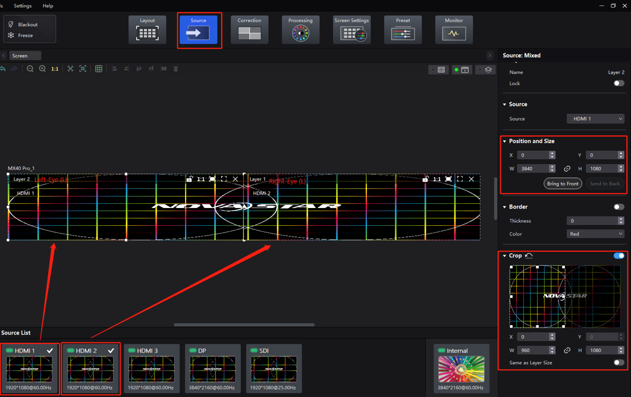Select the HDMI 3 source thumbnail

click(151, 369)
